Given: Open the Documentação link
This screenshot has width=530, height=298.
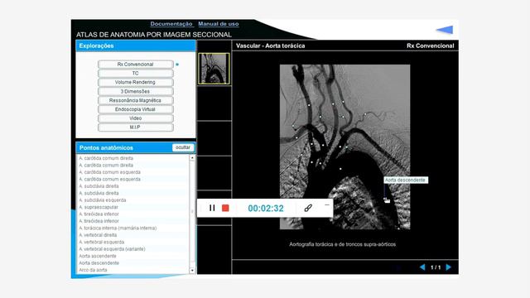Looking at the screenshot, I should click(x=171, y=24).
